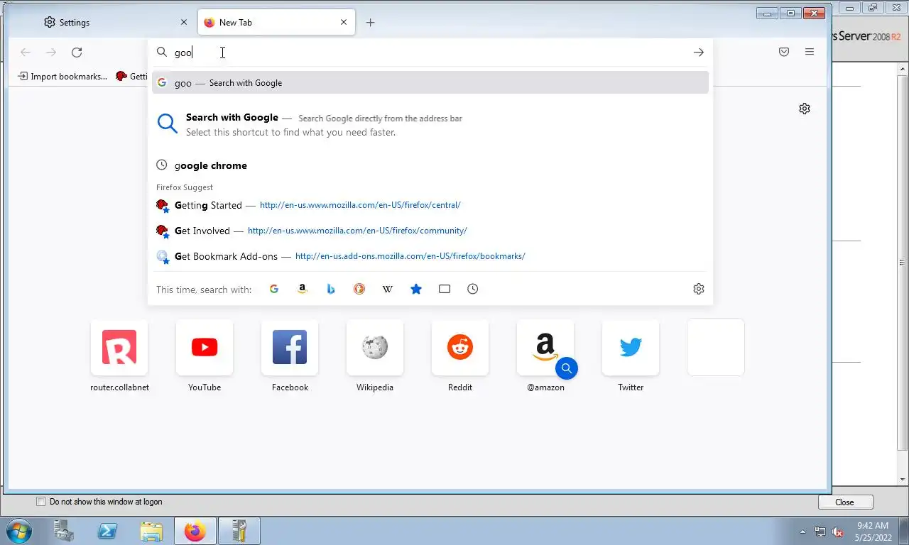Click the muted volume tray icon
The width and height of the screenshot is (909, 545).
pyautogui.click(x=837, y=532)
